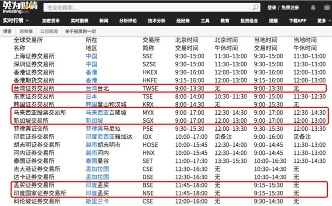Click 印度 link in 印度国家证券交易所 row
Viewport: 332px width, 206px height.
(91, 193)
